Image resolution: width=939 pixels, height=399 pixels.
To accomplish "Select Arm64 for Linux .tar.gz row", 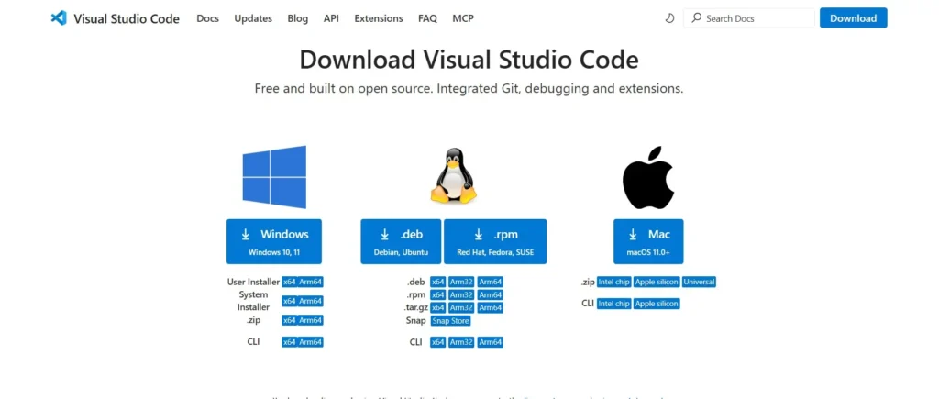I will pos(491,307).
